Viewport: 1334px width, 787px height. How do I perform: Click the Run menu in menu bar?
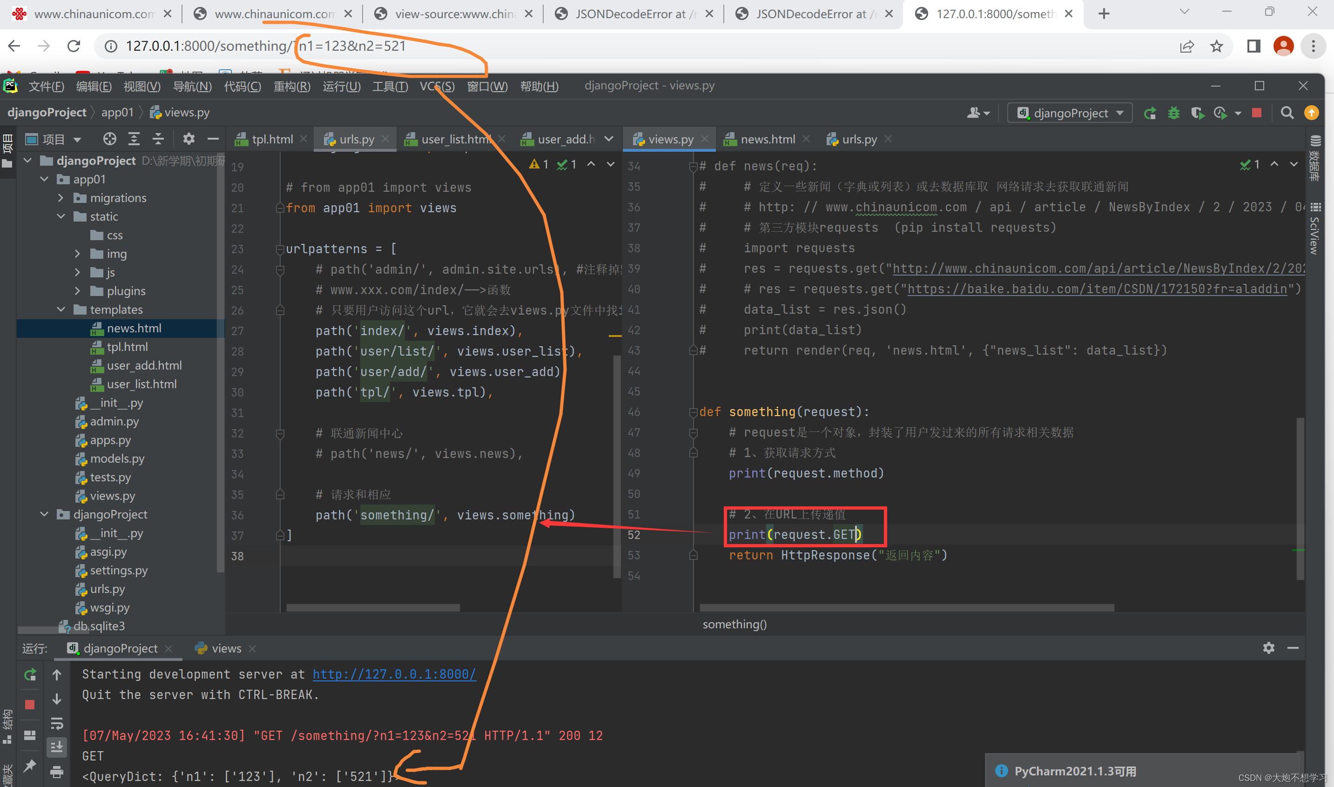click(339, 86)
